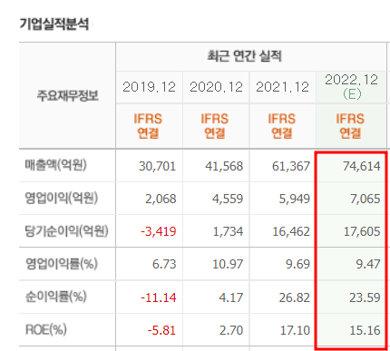Image resolution: width=390 pixels, height=351 pixels.
Task: Click net margin value 23.59
Action: click(365, 297)
